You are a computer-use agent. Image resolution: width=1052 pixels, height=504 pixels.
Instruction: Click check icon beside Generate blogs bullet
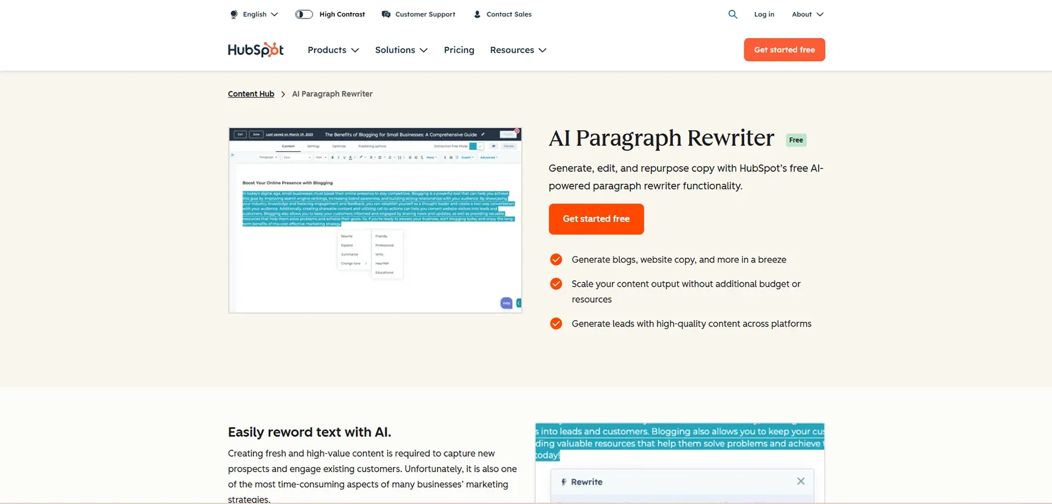[x=556, y=260]
